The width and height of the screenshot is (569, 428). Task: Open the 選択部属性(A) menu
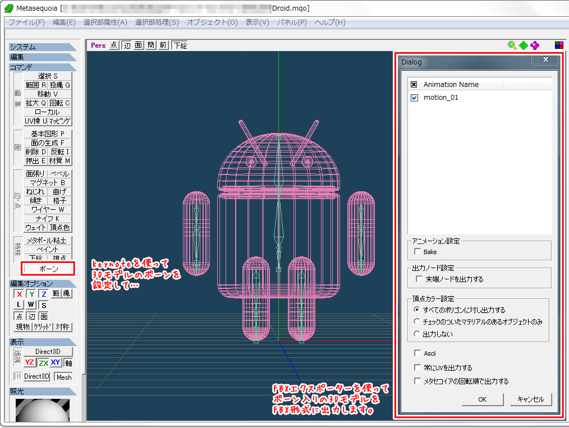pyautogui.click(x=105, y=22)
